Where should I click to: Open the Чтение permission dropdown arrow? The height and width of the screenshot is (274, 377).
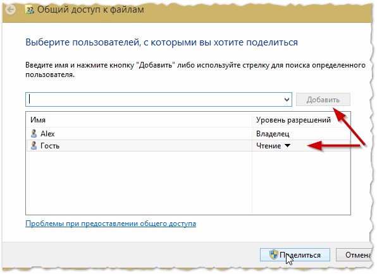[x=287, y=145]
